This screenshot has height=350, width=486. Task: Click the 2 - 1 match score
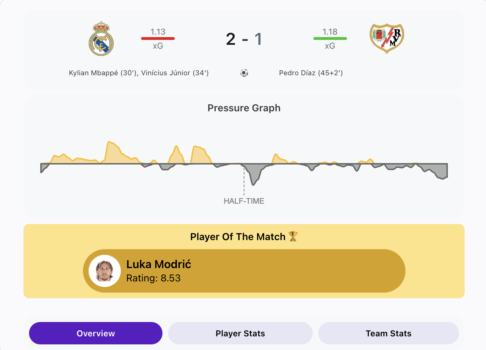pos(244,39)
